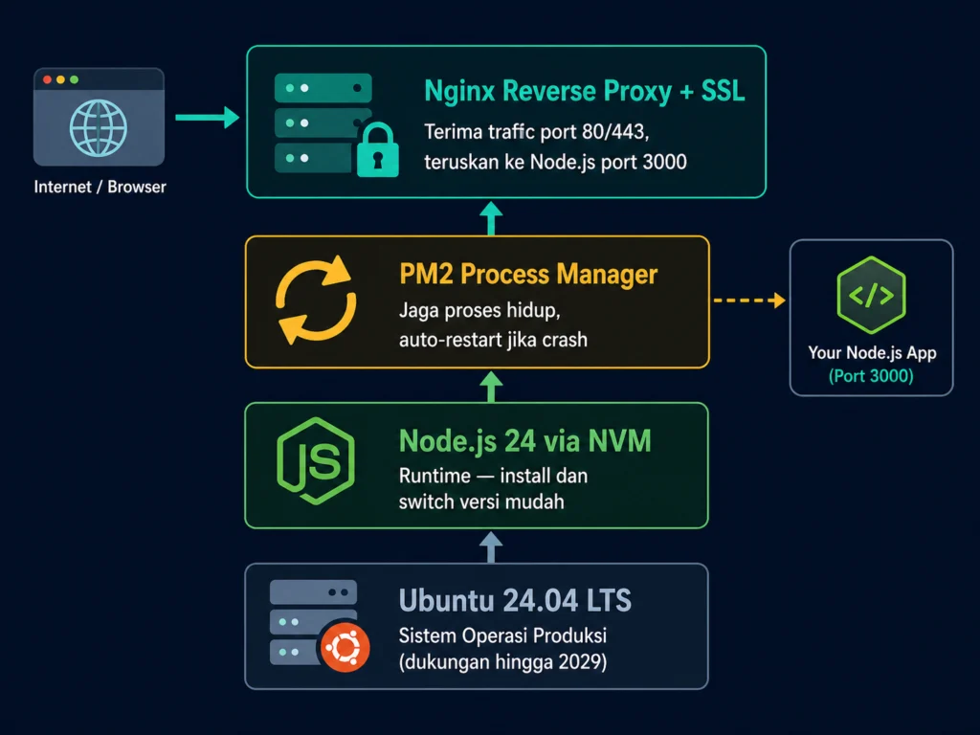Select the "Node.js 24 via NVM" heading
The width and height of the screenshot is (980, 735).
(525, 440)
